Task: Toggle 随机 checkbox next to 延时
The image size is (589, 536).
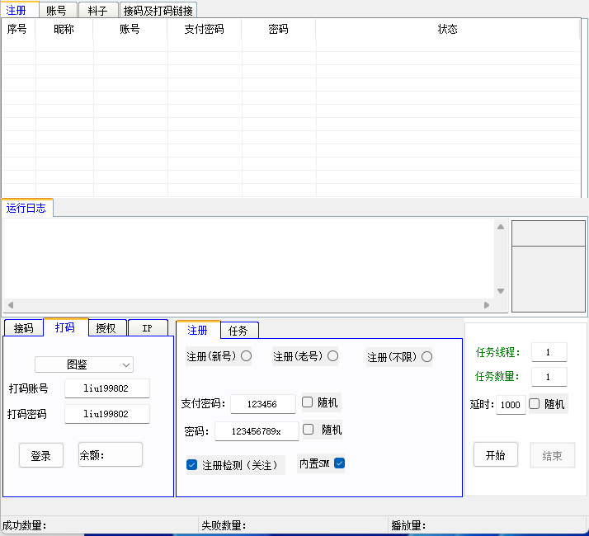Action: click(x=534, y=404)
